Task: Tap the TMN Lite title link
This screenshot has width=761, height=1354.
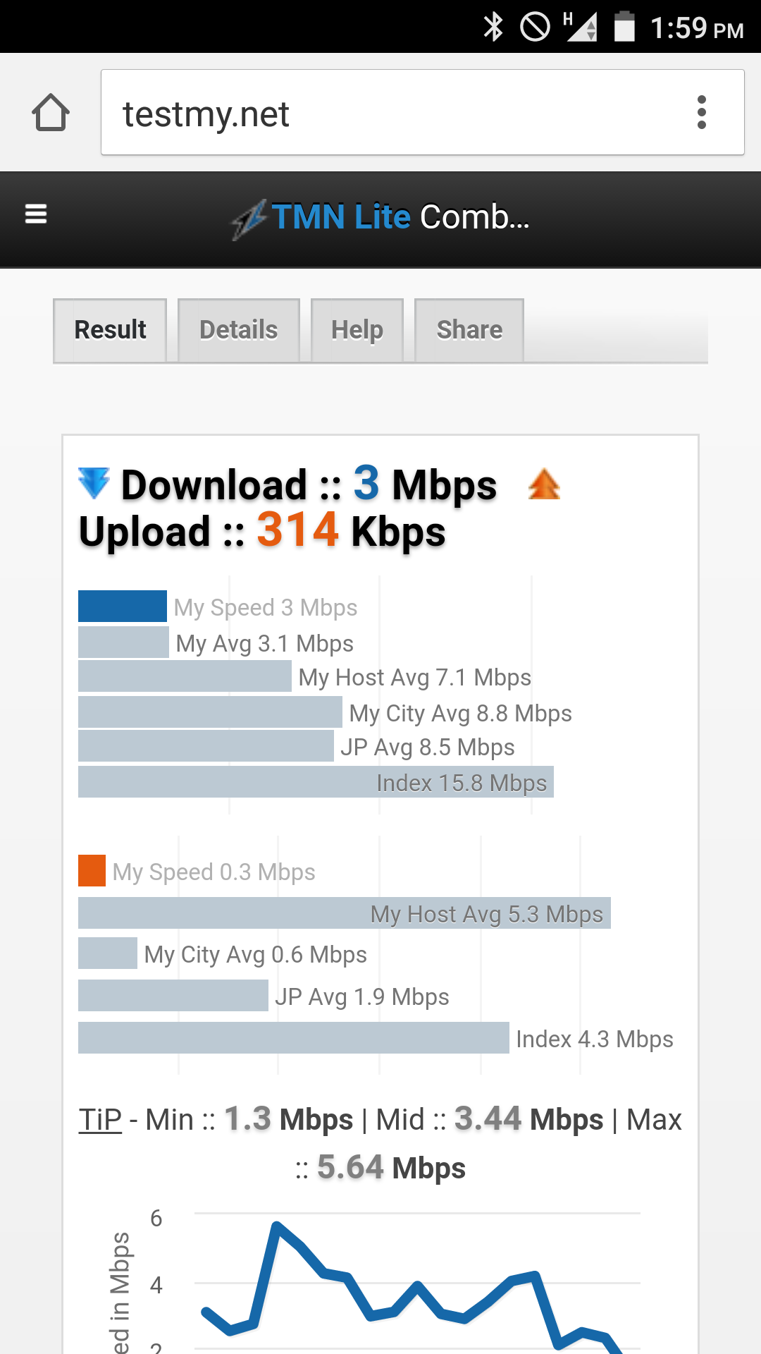Action: [x=341, y=217]
